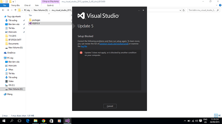Switch to Xem ribbon tab
The image size is (222, 124).
pos(37,5)
